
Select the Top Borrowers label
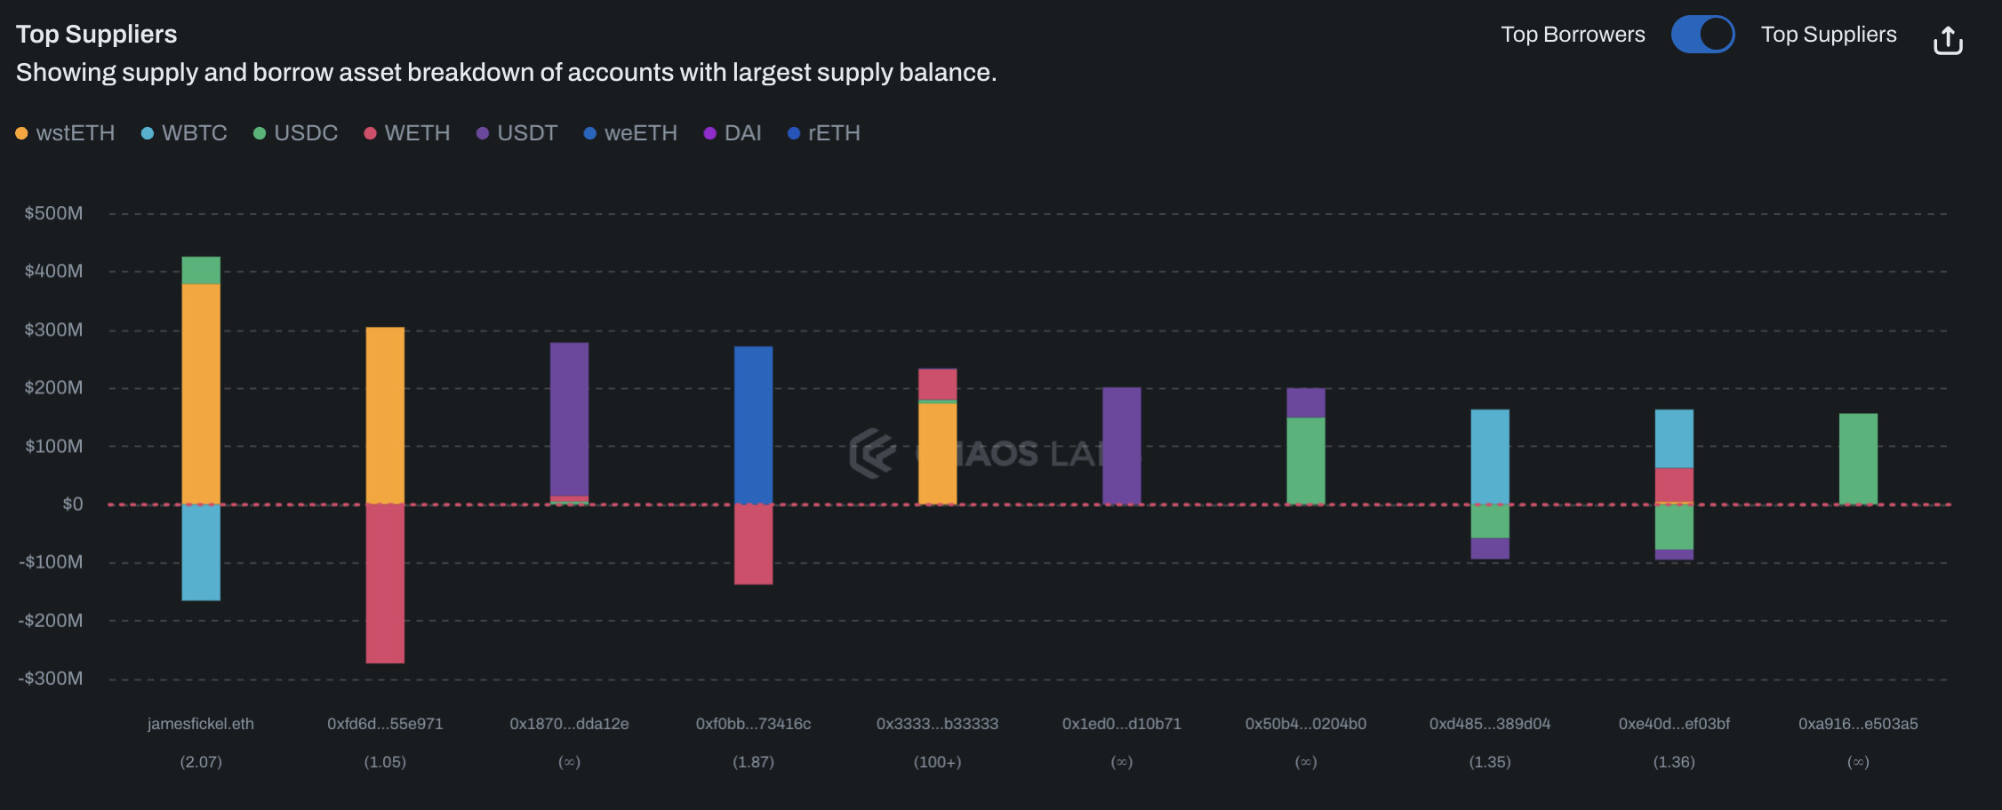pos(1573,35)
